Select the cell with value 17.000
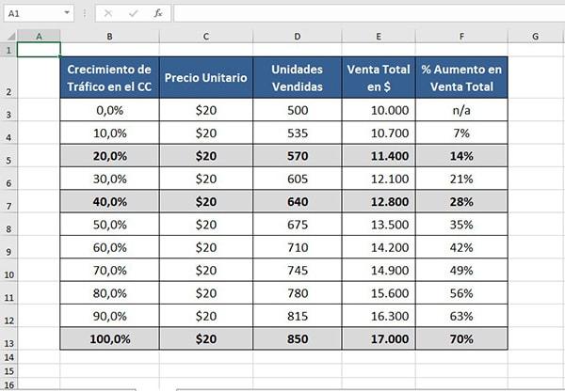565x391 pixels. (x=378, y=339)
